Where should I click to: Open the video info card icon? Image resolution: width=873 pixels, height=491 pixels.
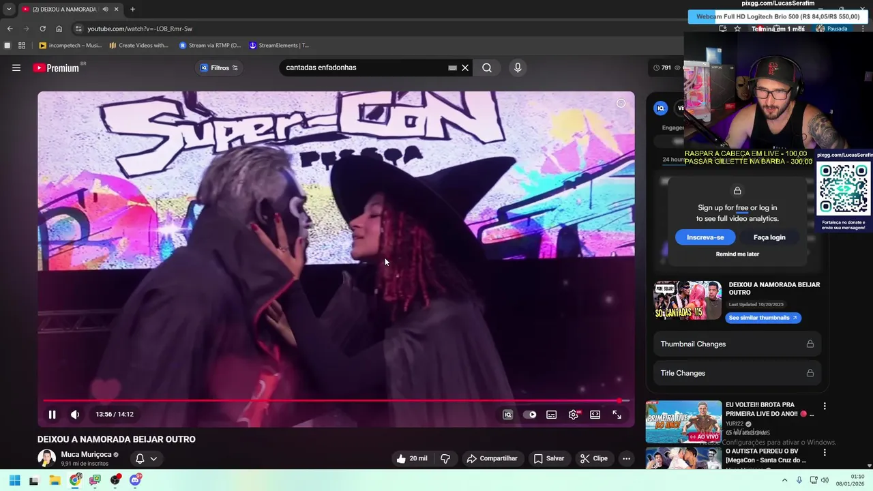coord(621,103)
